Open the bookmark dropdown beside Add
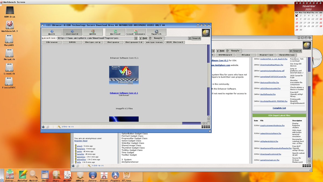 [x=140, y=38]
